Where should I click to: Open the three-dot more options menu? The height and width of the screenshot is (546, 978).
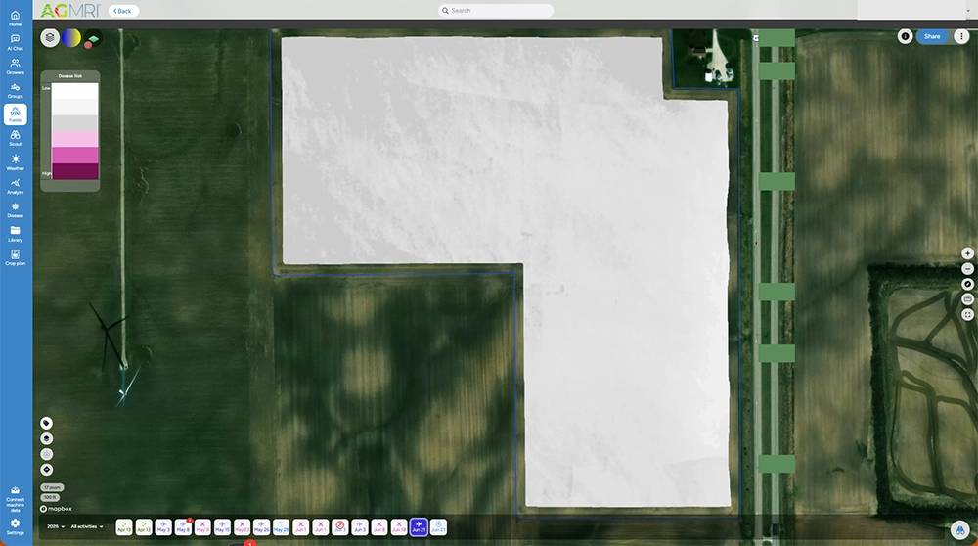pos(961,36)
